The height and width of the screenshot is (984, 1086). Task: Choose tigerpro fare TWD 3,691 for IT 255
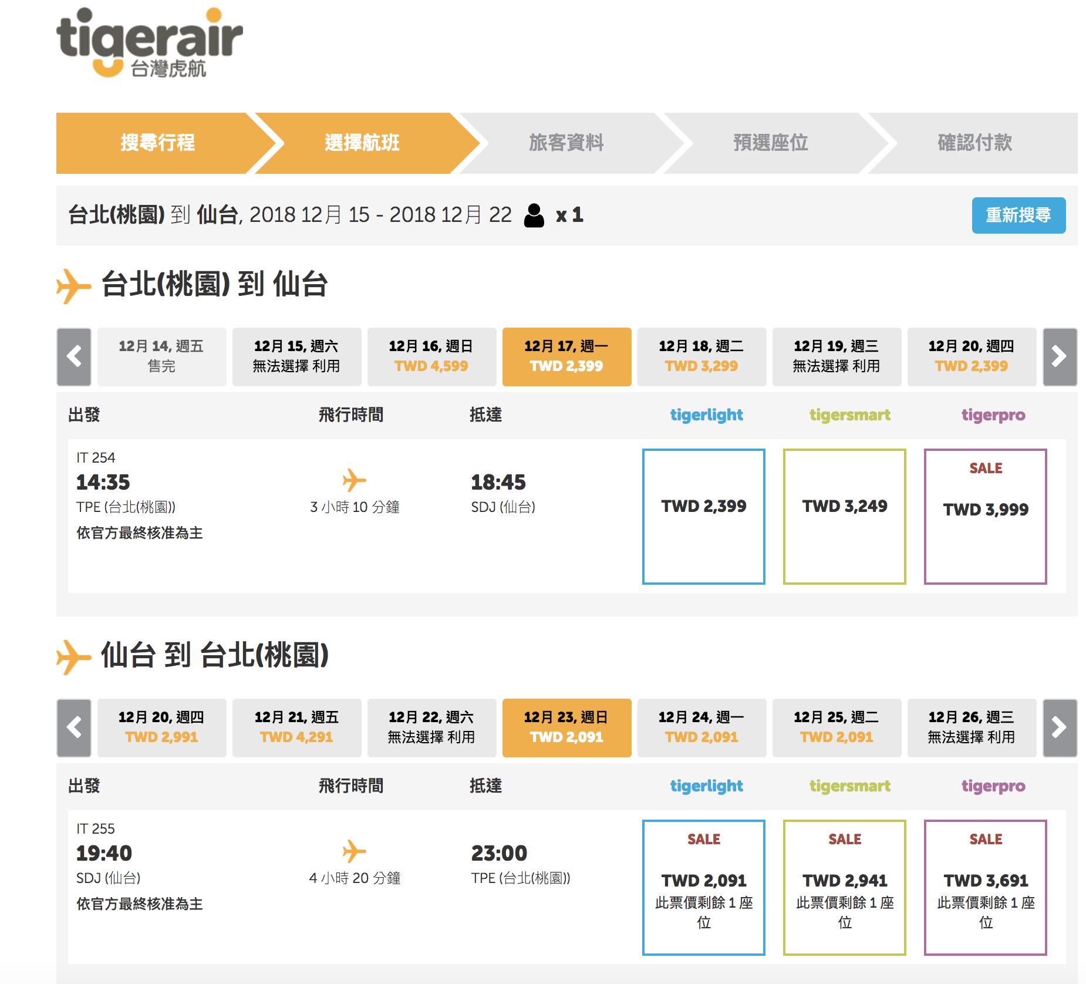pyautogui.click(x=986, y=888)
